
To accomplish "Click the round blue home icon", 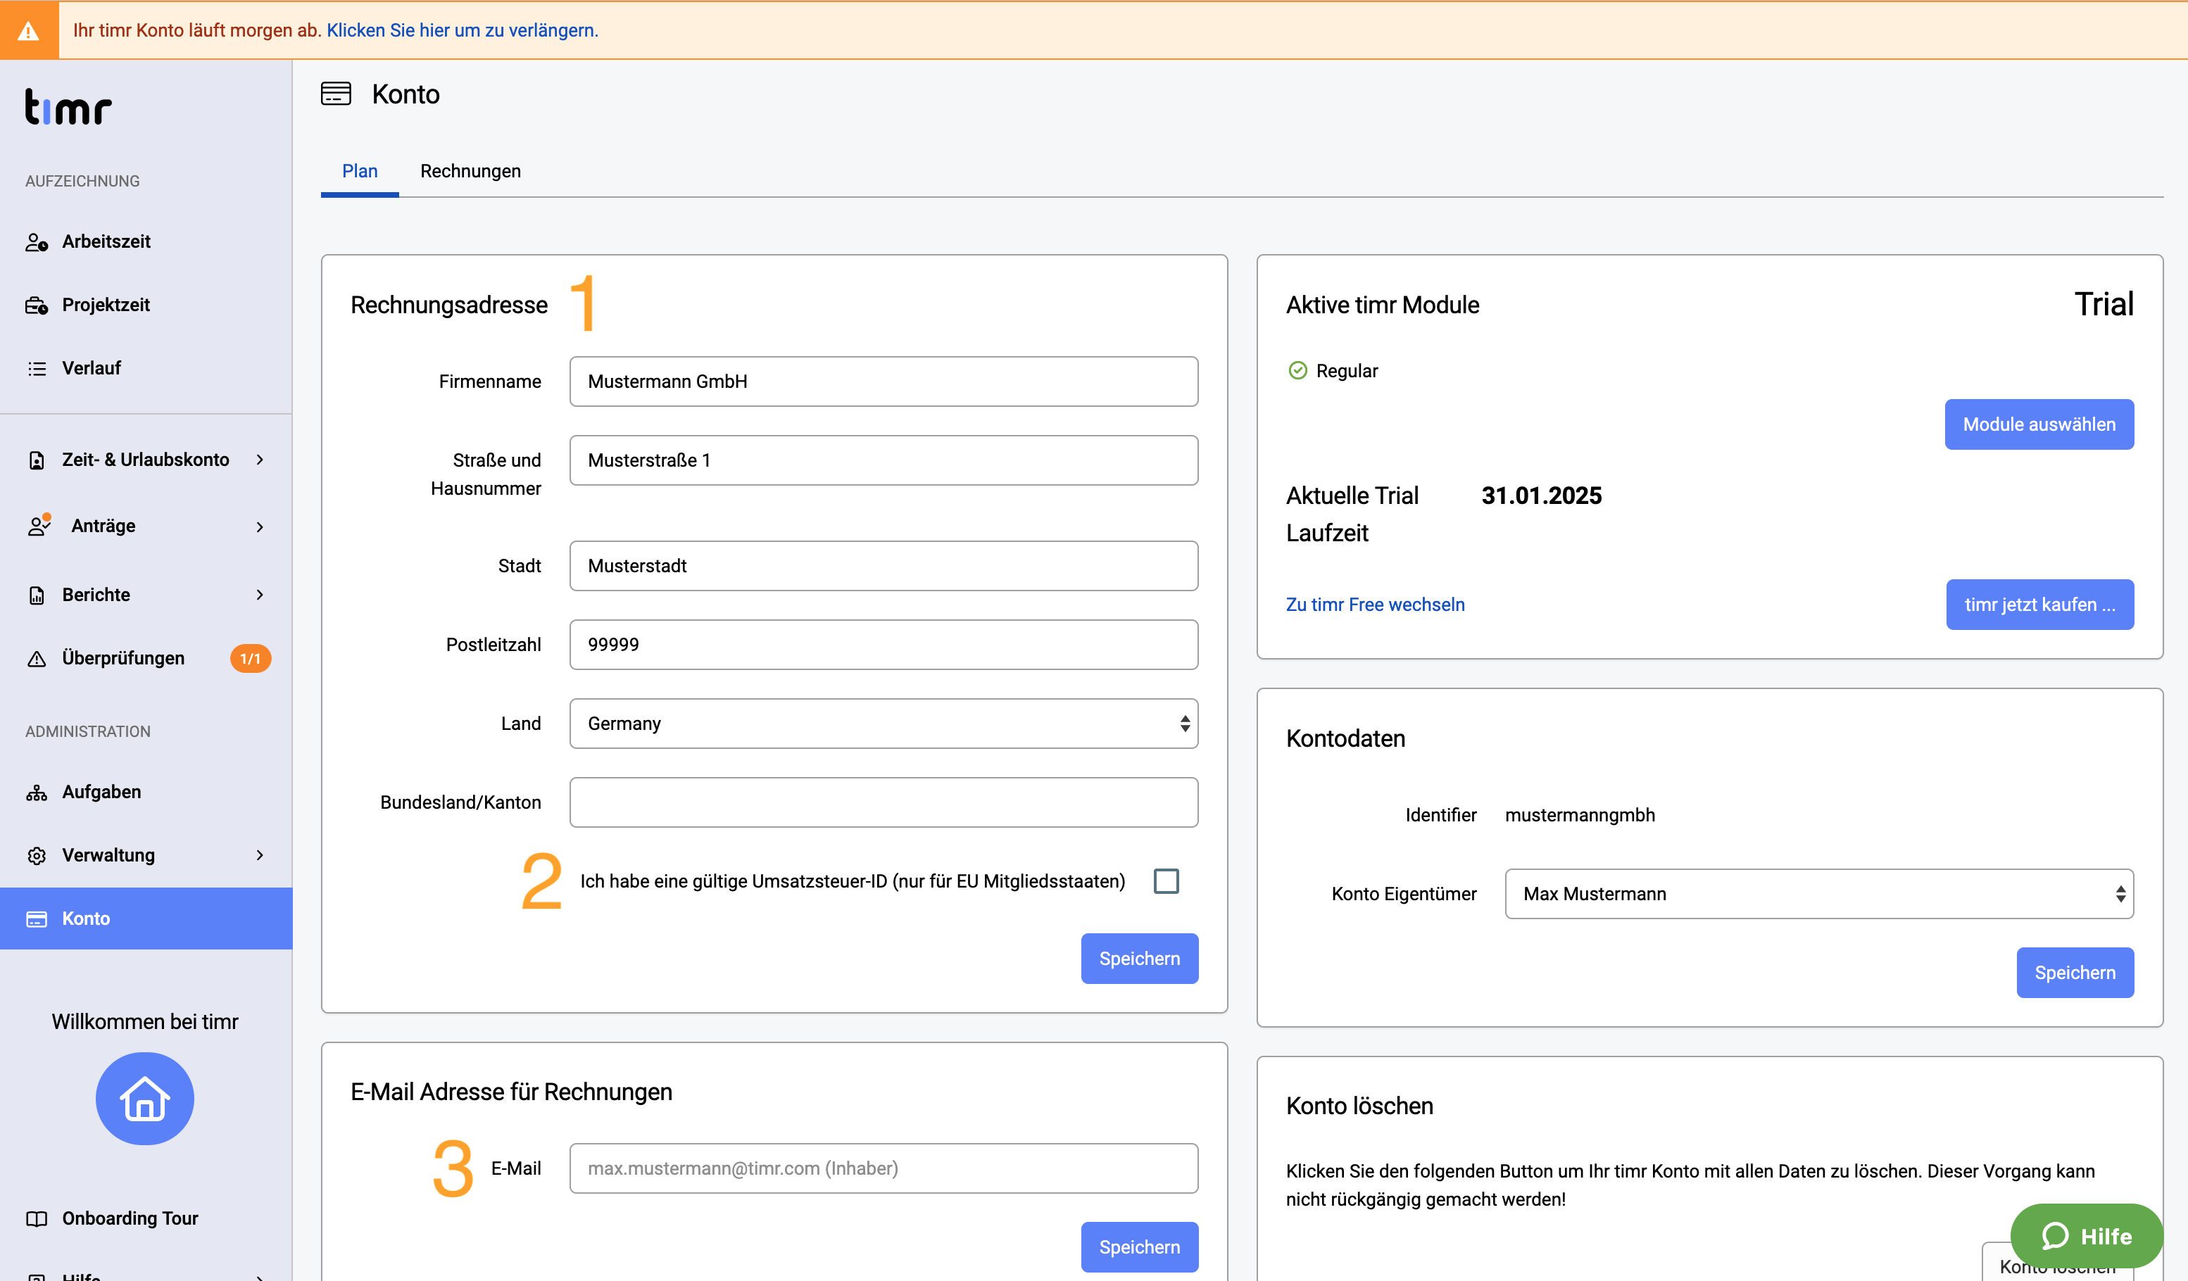I will (144, 1099).
